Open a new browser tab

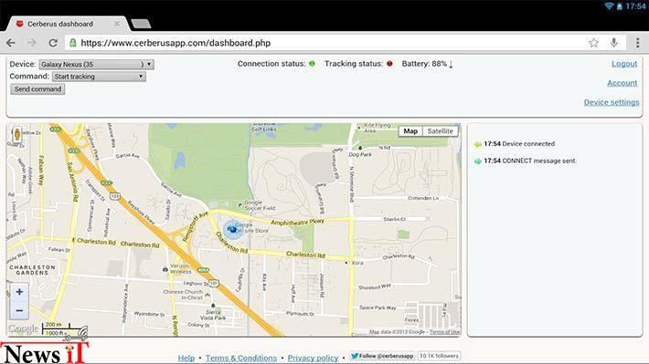point(141,24)
